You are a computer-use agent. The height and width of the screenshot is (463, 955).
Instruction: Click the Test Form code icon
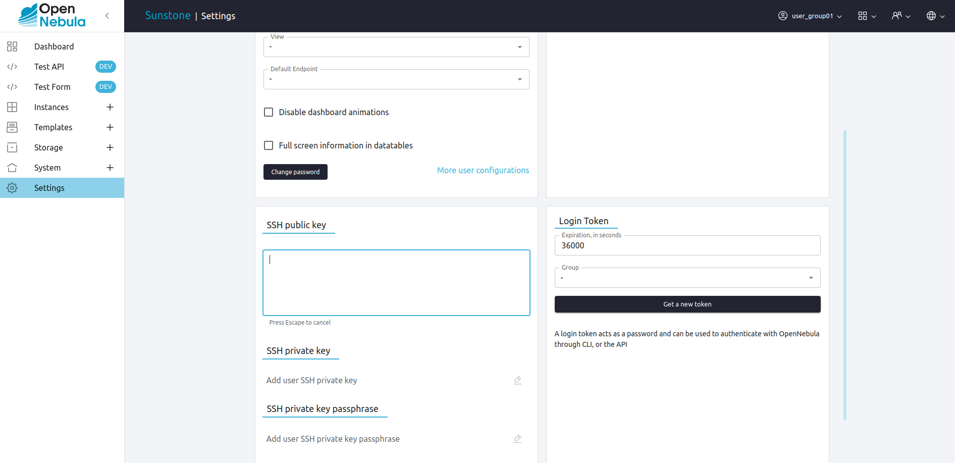pyautogui.click(x=12, y=87)
